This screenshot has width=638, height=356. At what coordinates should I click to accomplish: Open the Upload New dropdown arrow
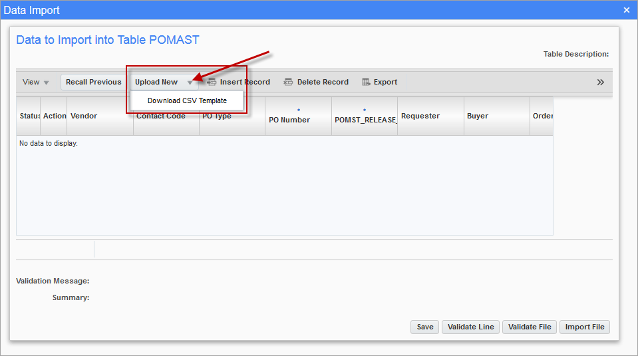(190, 83)
